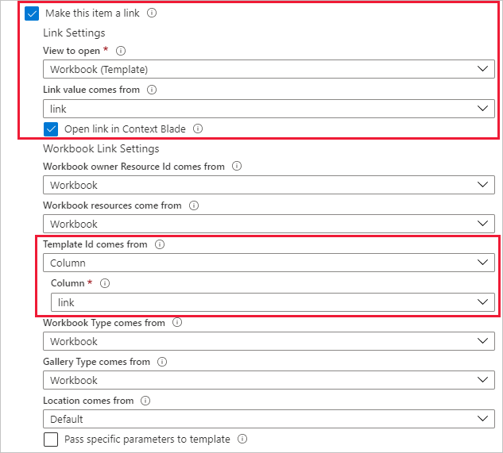
Task: Click info icon for Pass specific parameters to template
Action: pos(242,439)
